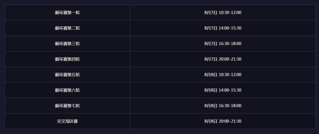Viewport: 319px width, 134px height.
Task: Click the 循环赛第一轮 cell
Action: point(67,12)
